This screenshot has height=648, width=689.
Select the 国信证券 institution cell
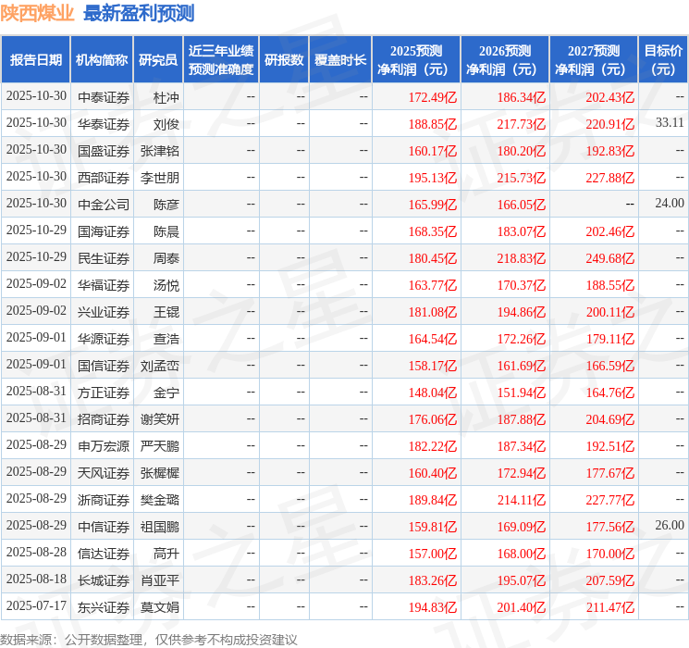(104, 366)
